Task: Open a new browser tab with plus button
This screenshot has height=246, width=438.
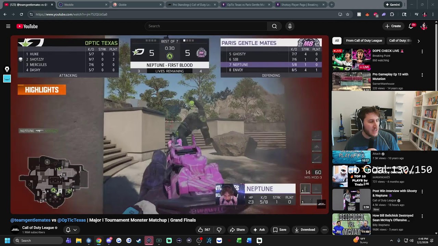Action: [x=332, y=5]
